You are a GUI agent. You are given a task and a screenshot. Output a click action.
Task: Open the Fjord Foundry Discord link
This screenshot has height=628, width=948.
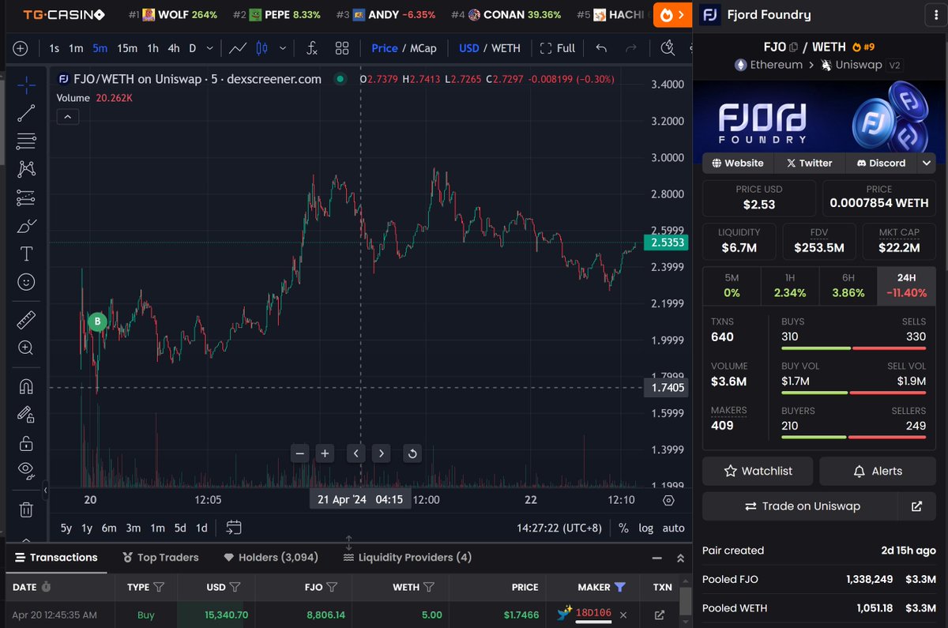[x=881, y=163]
